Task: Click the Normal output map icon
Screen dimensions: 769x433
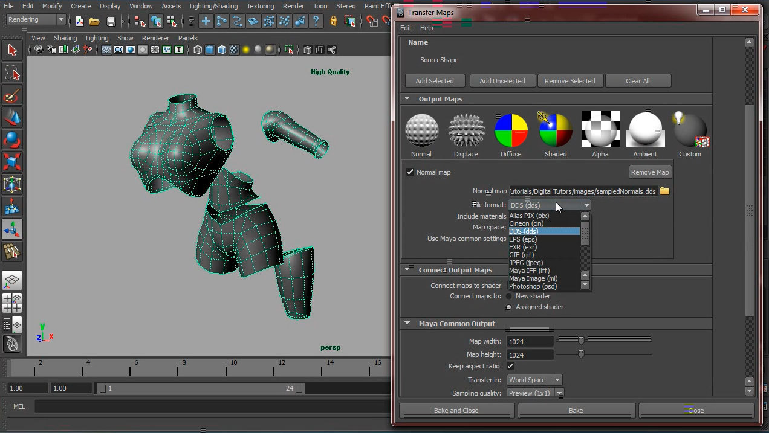Action: point(421,130)
